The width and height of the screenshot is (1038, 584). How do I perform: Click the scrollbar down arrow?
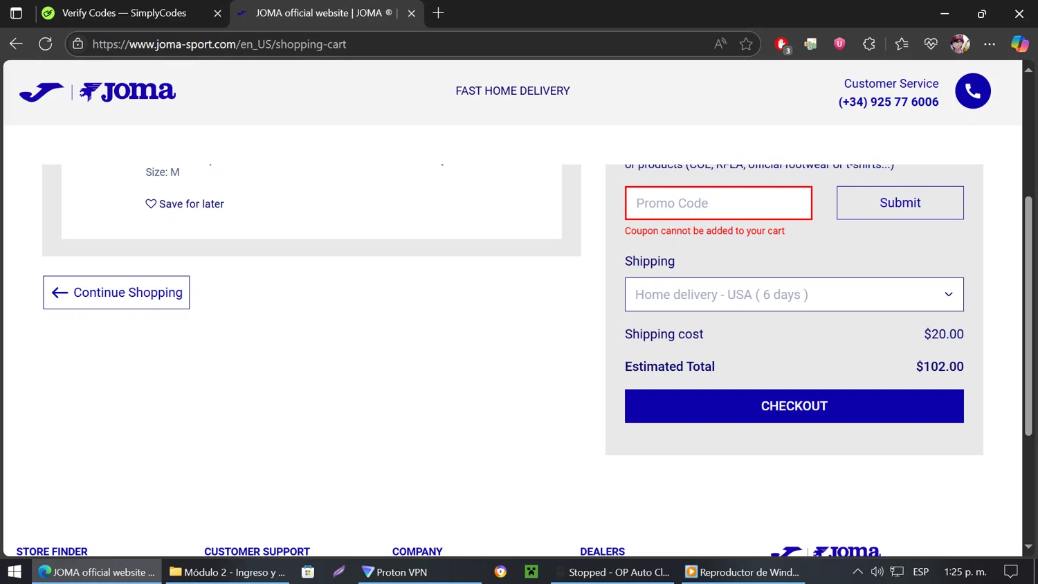pos(1028,547)
